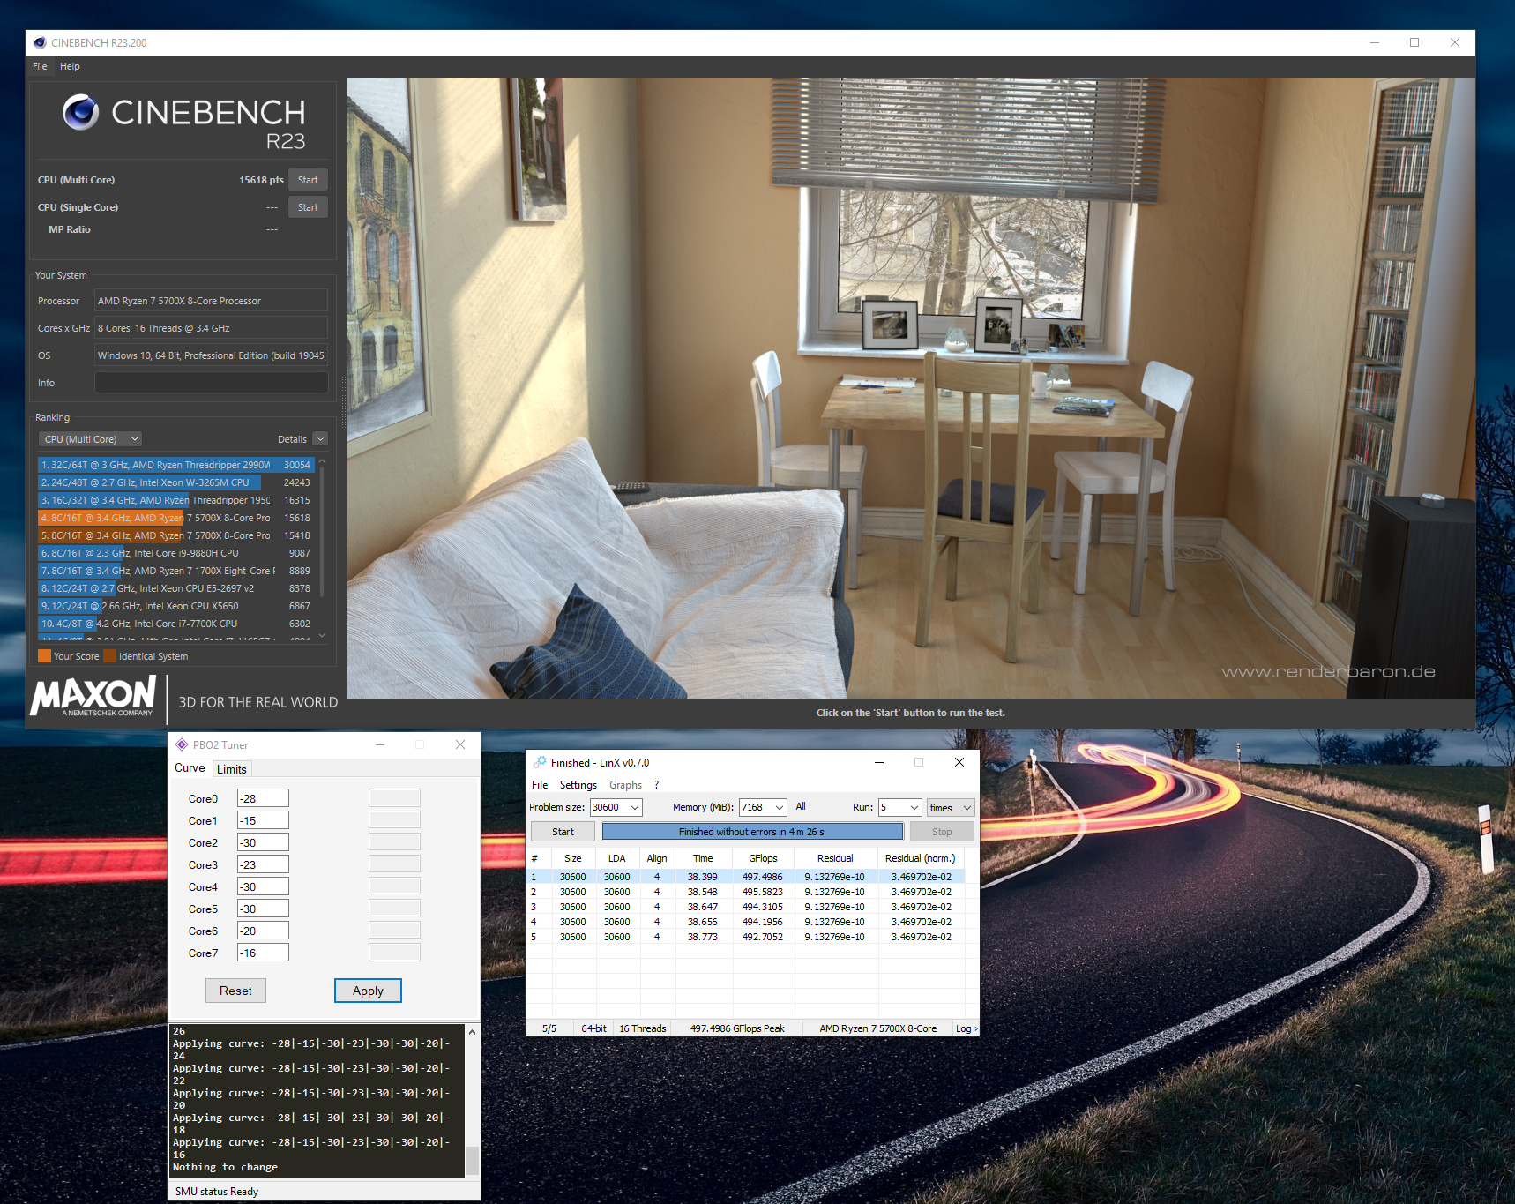Start the LinX stress test

click(x=563, y=832)
